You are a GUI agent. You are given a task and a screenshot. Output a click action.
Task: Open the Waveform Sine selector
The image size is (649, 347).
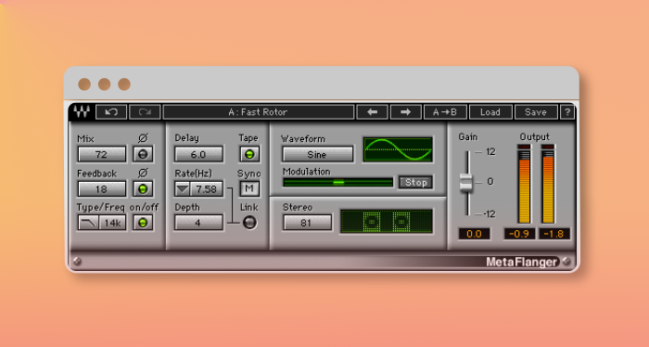tap(317, 154)
